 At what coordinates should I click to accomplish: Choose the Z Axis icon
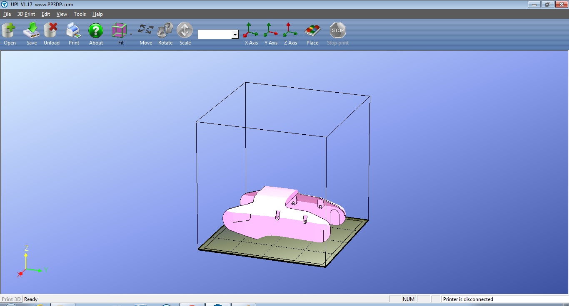(x=290, y=34)
